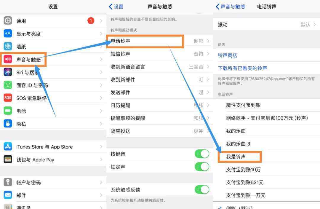
Task: Go back to 声音与触感 from 电话铃声
Action: 230,7
